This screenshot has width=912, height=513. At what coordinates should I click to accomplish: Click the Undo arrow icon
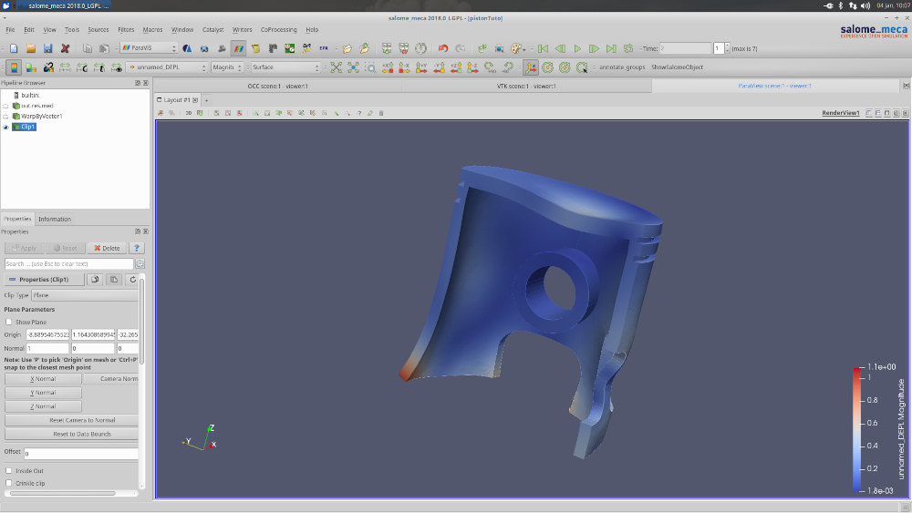pyautogui.click(x=443, y=48)
